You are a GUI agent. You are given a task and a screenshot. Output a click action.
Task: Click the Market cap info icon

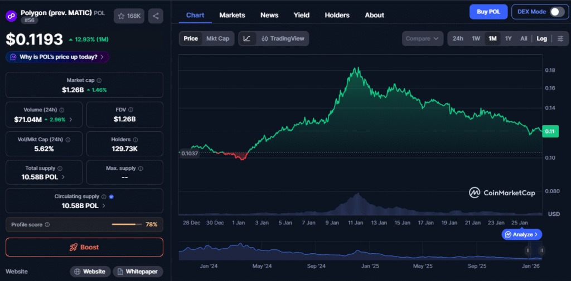(x=99, y=81)
